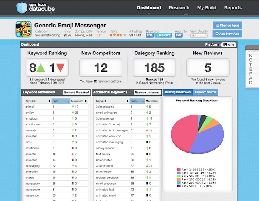Click the Keywords Edit button
The width and height of the screenshot is (259, 201).
pyautogui.click(x=149, y=35)
